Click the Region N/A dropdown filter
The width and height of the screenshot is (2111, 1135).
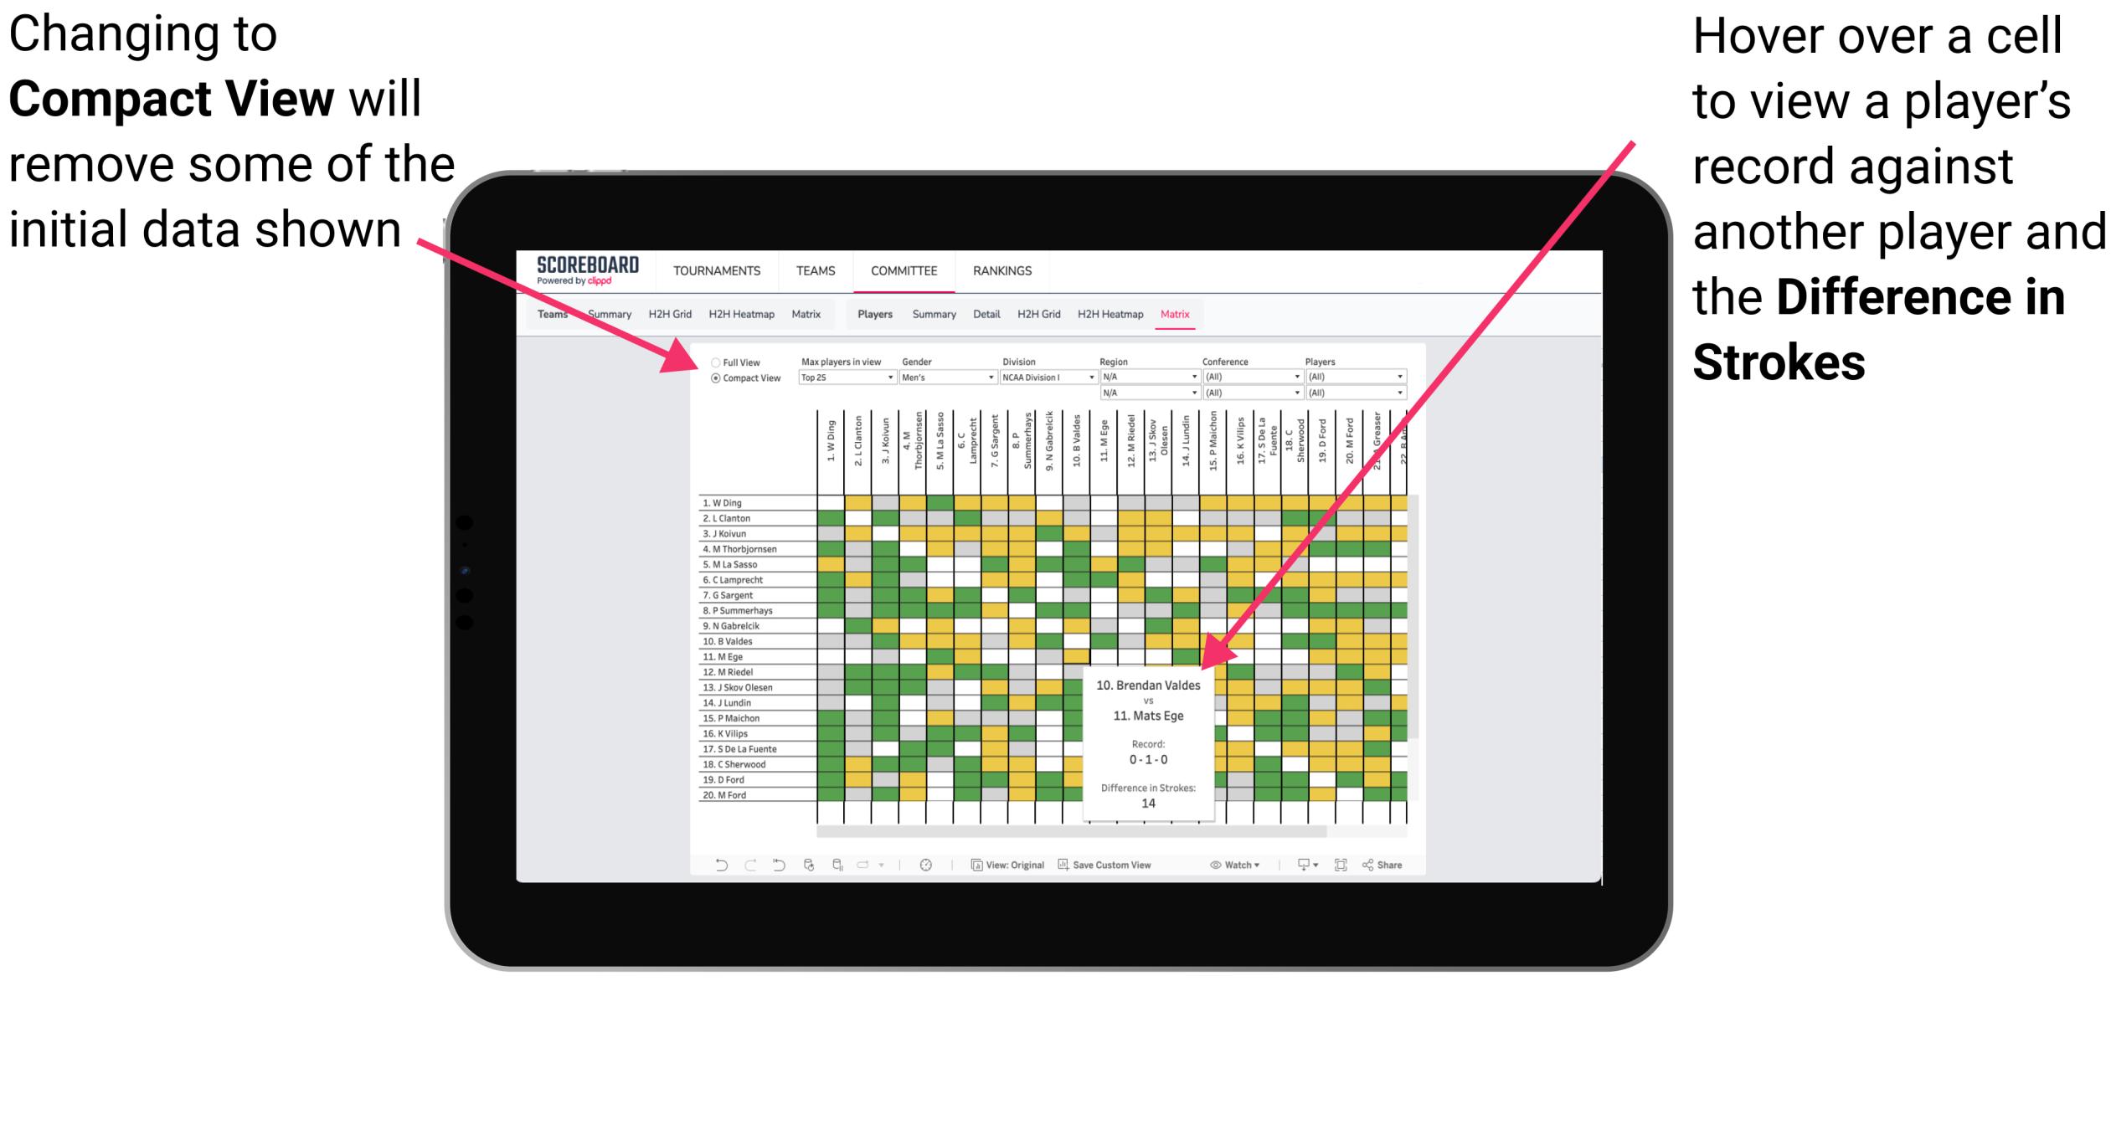pyautogui.click(x=1146, y=377)
